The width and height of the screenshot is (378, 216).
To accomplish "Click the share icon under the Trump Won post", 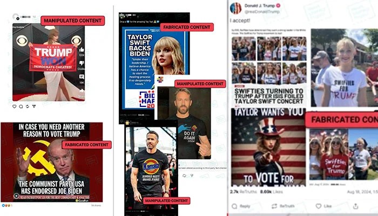I will (34, 106).
